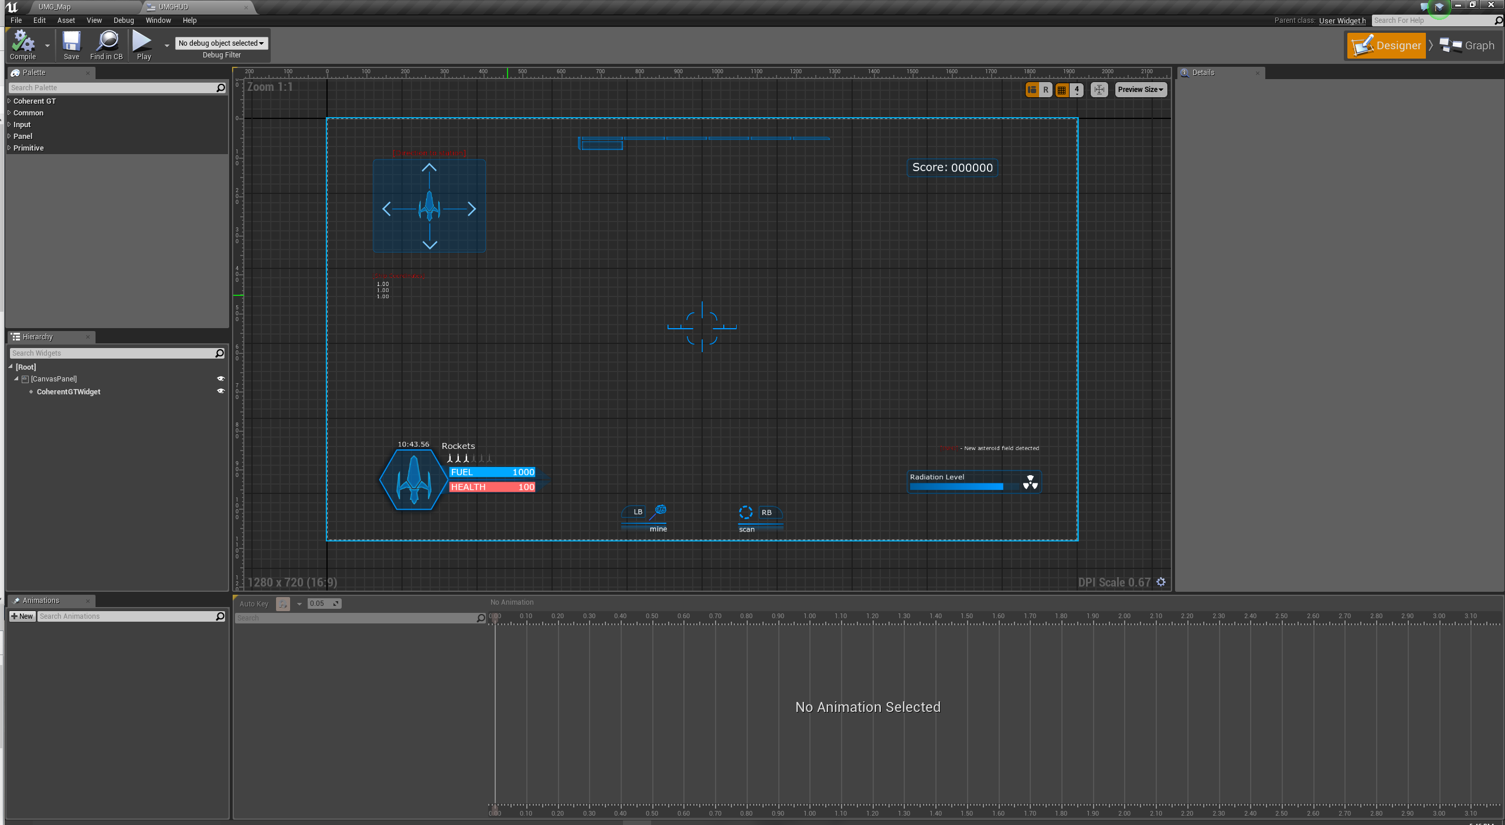This screenshot has height=825, width=1505.
Task: Open debug object selection dropdown
Action: [x=221, y=43]
